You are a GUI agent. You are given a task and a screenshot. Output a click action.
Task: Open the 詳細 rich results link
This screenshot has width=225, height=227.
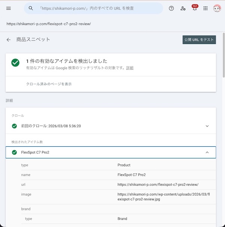pos(130,68)
